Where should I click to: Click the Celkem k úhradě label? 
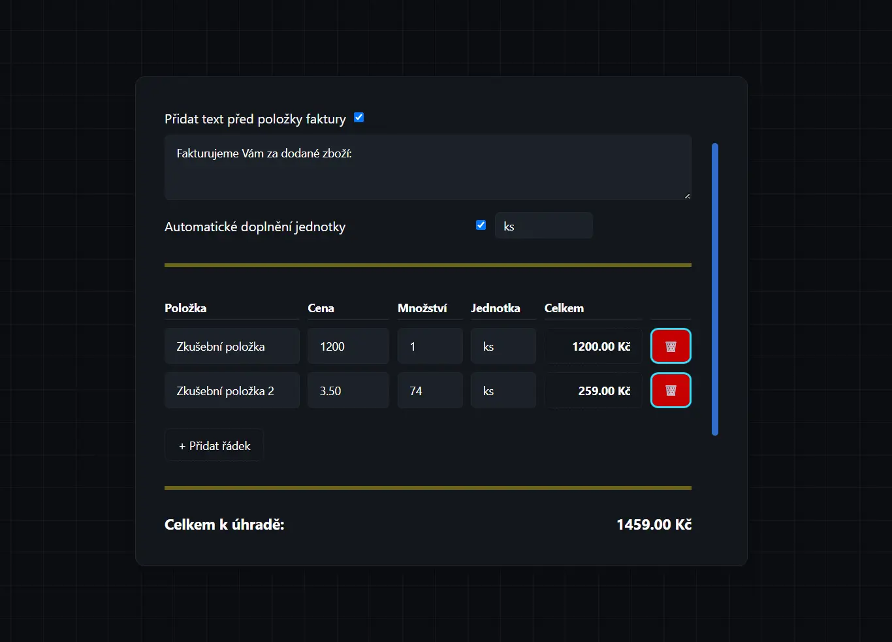click(x=225, y=524)
